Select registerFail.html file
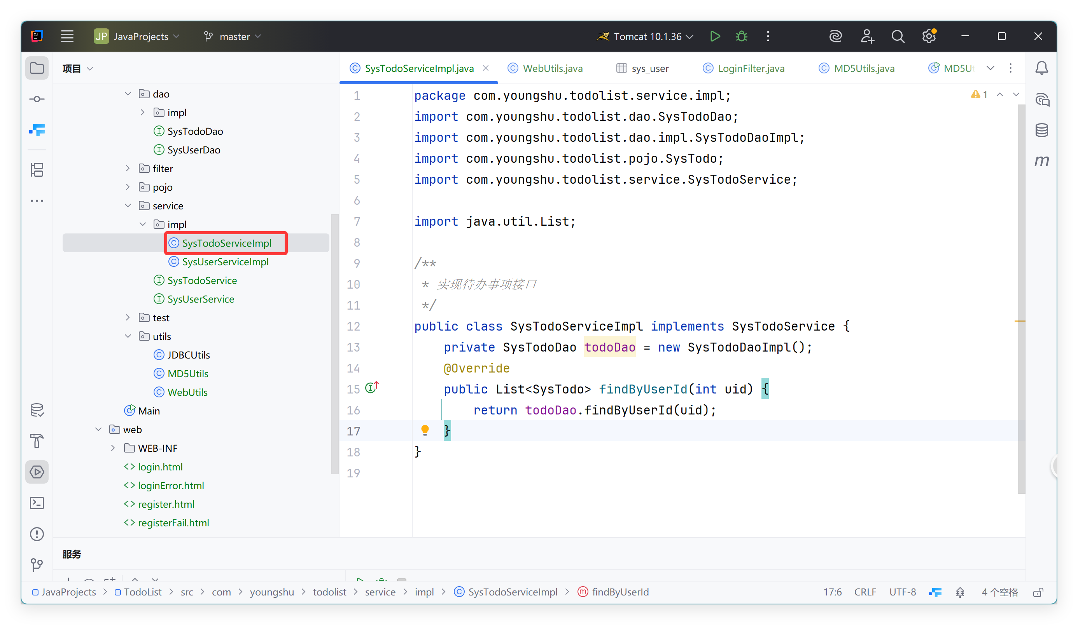The image size is (1078, 625). pyautogui.click(x=166, y=522)
